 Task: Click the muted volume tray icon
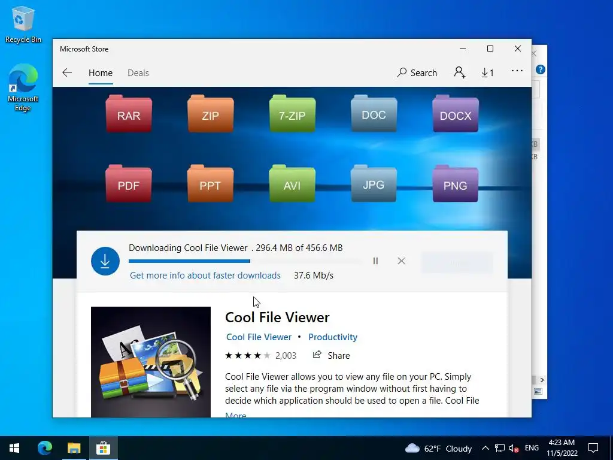pyautogui.click(x=514, y=448)
